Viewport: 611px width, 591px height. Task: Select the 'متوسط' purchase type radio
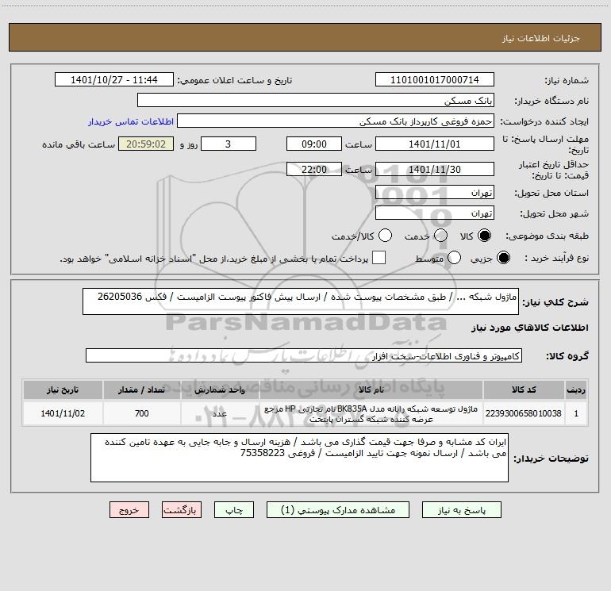[x=455, y=259]
